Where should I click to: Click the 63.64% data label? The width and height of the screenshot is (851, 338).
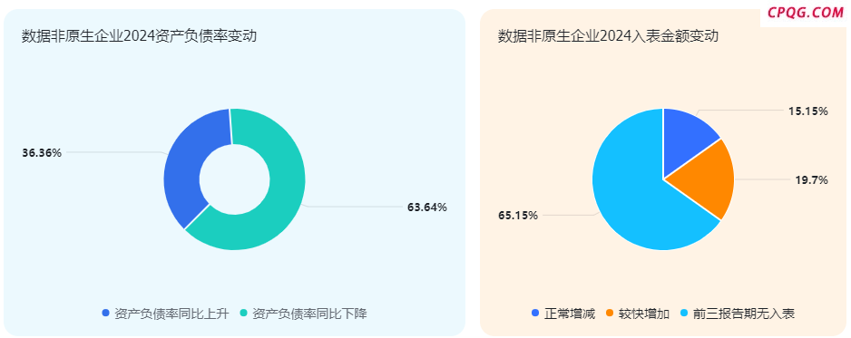pyautogui.click(x=427, y=207)
